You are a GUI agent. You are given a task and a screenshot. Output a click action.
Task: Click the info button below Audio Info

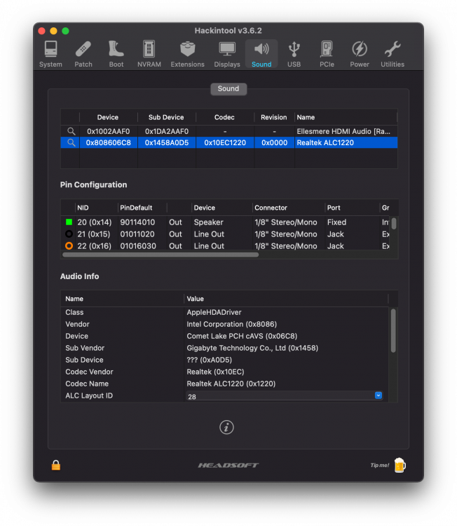point(226,427)
